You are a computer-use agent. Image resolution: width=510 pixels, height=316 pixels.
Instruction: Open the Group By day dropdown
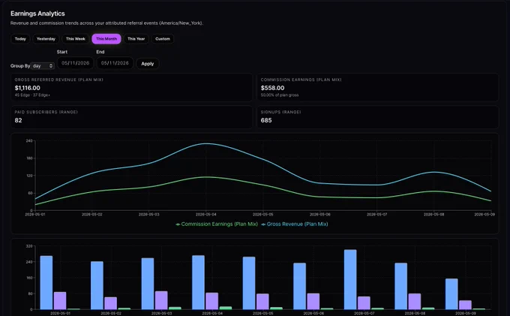43,66
